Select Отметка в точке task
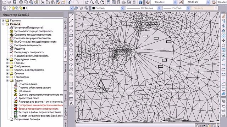The height and width of the screenshot is (127, 227). tap(28, 84)
